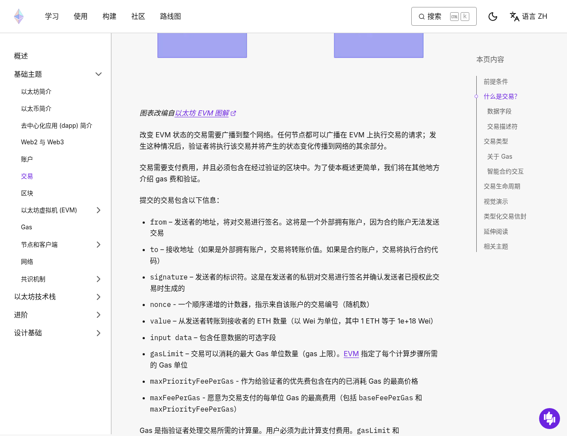
Task: Select the active 交易 sidebar item
Action: pos(27,176)
